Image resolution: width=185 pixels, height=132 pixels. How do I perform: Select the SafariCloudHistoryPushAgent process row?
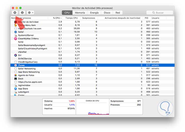(x=92, y=49)
